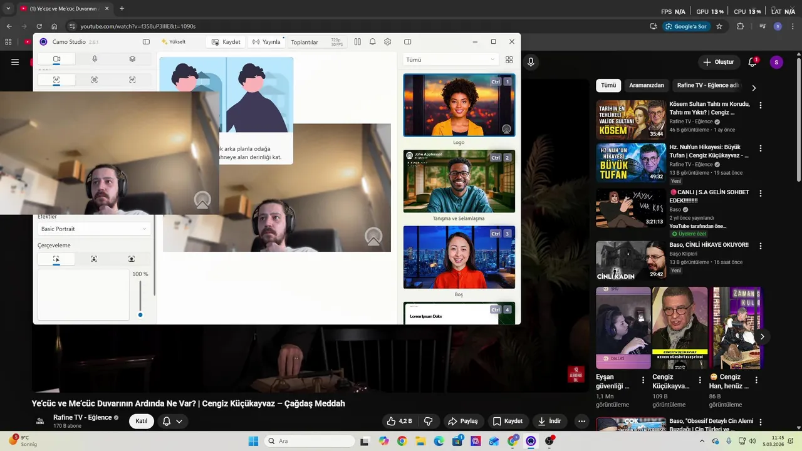Like the video with 4,2 B
The image size is (802, 451).
click(x=399, y=421)
